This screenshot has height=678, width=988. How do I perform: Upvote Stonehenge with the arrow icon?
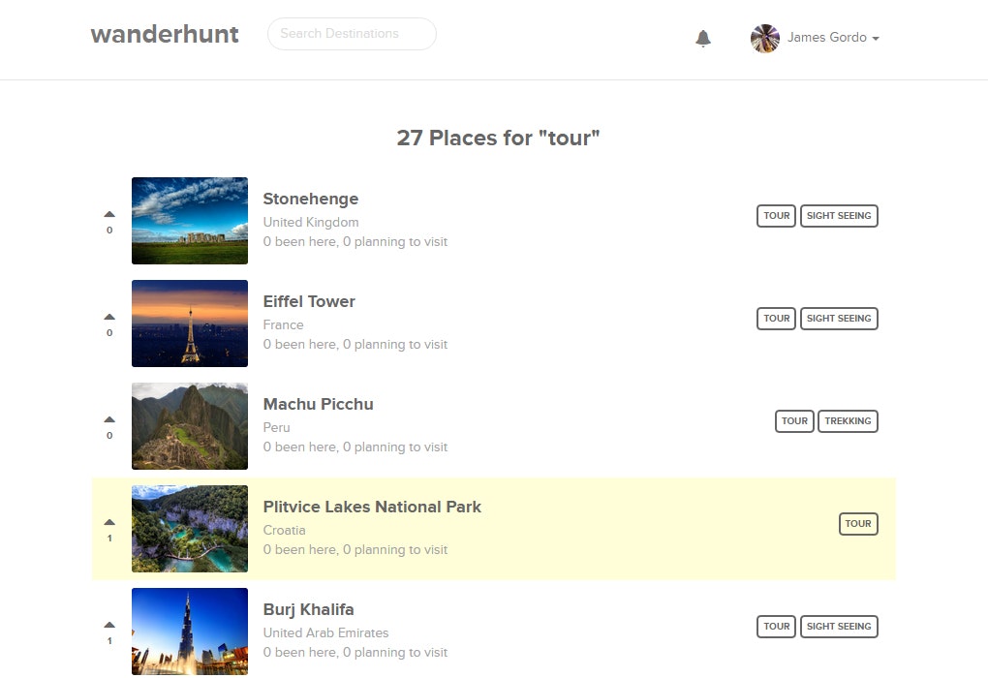pos(109,214)
